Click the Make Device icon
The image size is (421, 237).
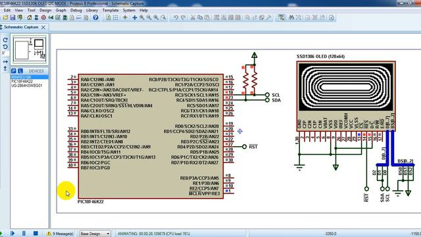(x=255, y=18)
